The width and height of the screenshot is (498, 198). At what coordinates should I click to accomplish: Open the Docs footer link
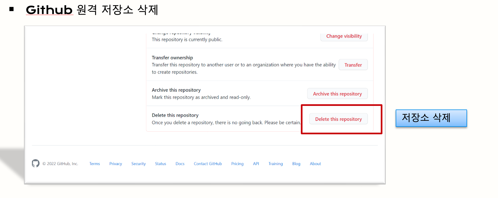tap(180, 164)
